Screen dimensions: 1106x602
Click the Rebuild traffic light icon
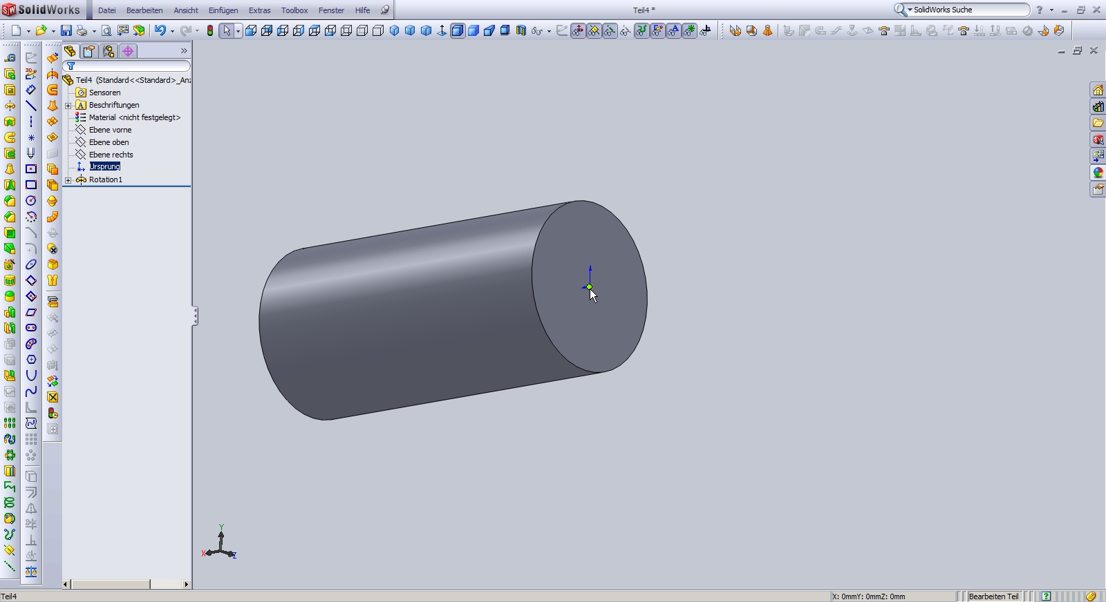(210, 30)
